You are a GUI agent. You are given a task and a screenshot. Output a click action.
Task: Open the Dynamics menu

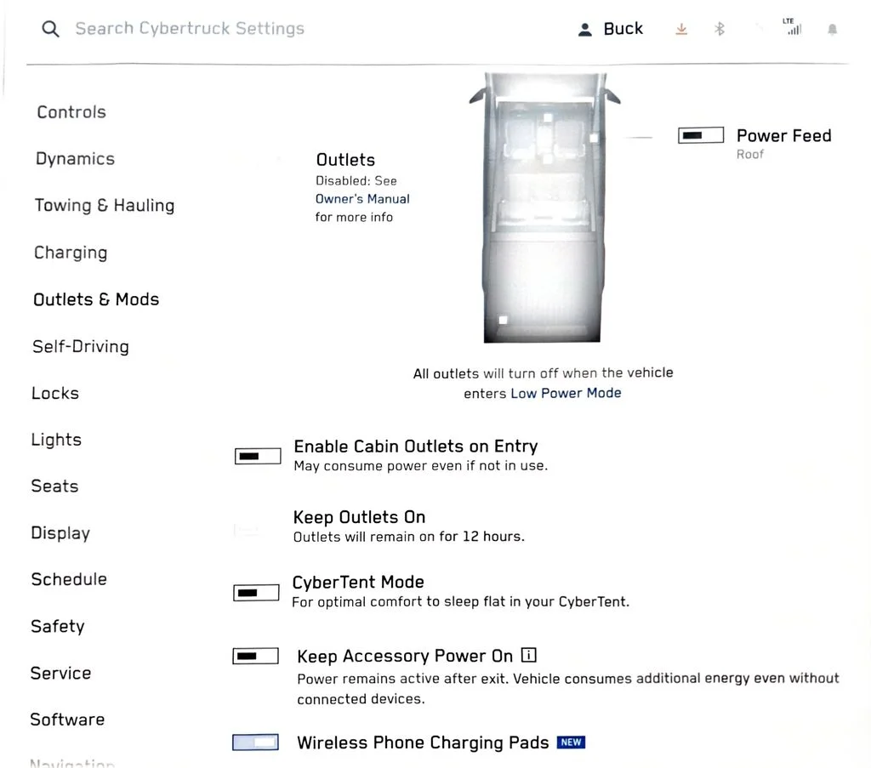[x=75, y=159]
